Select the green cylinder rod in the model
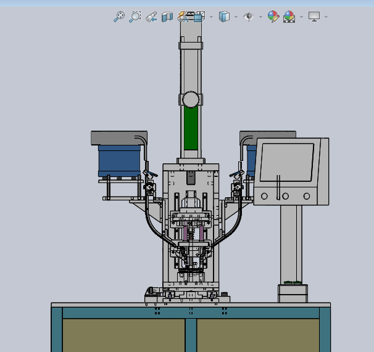The height and width of the screenshot is (352, 374). (x=191, y=129)
